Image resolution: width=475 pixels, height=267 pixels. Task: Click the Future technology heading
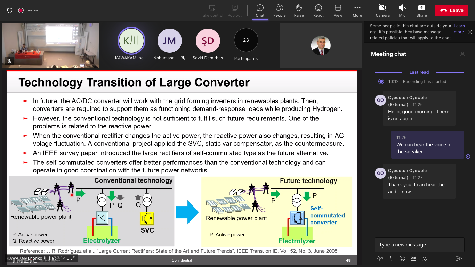click(x=308, y=181)
